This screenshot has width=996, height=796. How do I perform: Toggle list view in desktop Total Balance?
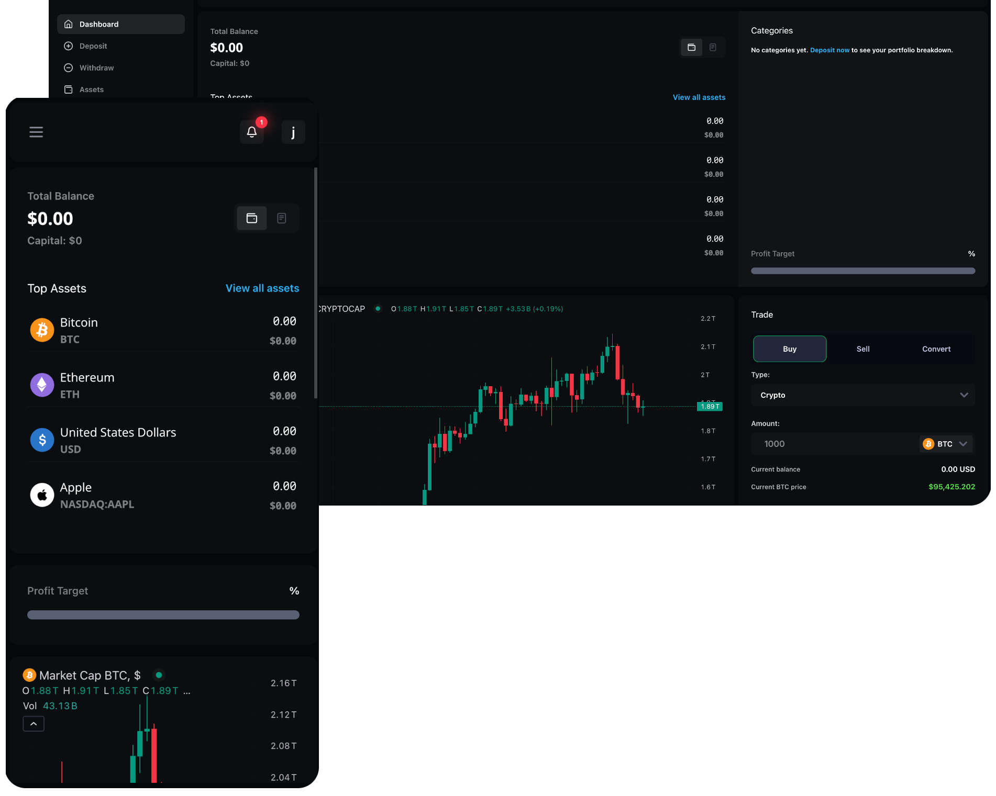point(713,48)
